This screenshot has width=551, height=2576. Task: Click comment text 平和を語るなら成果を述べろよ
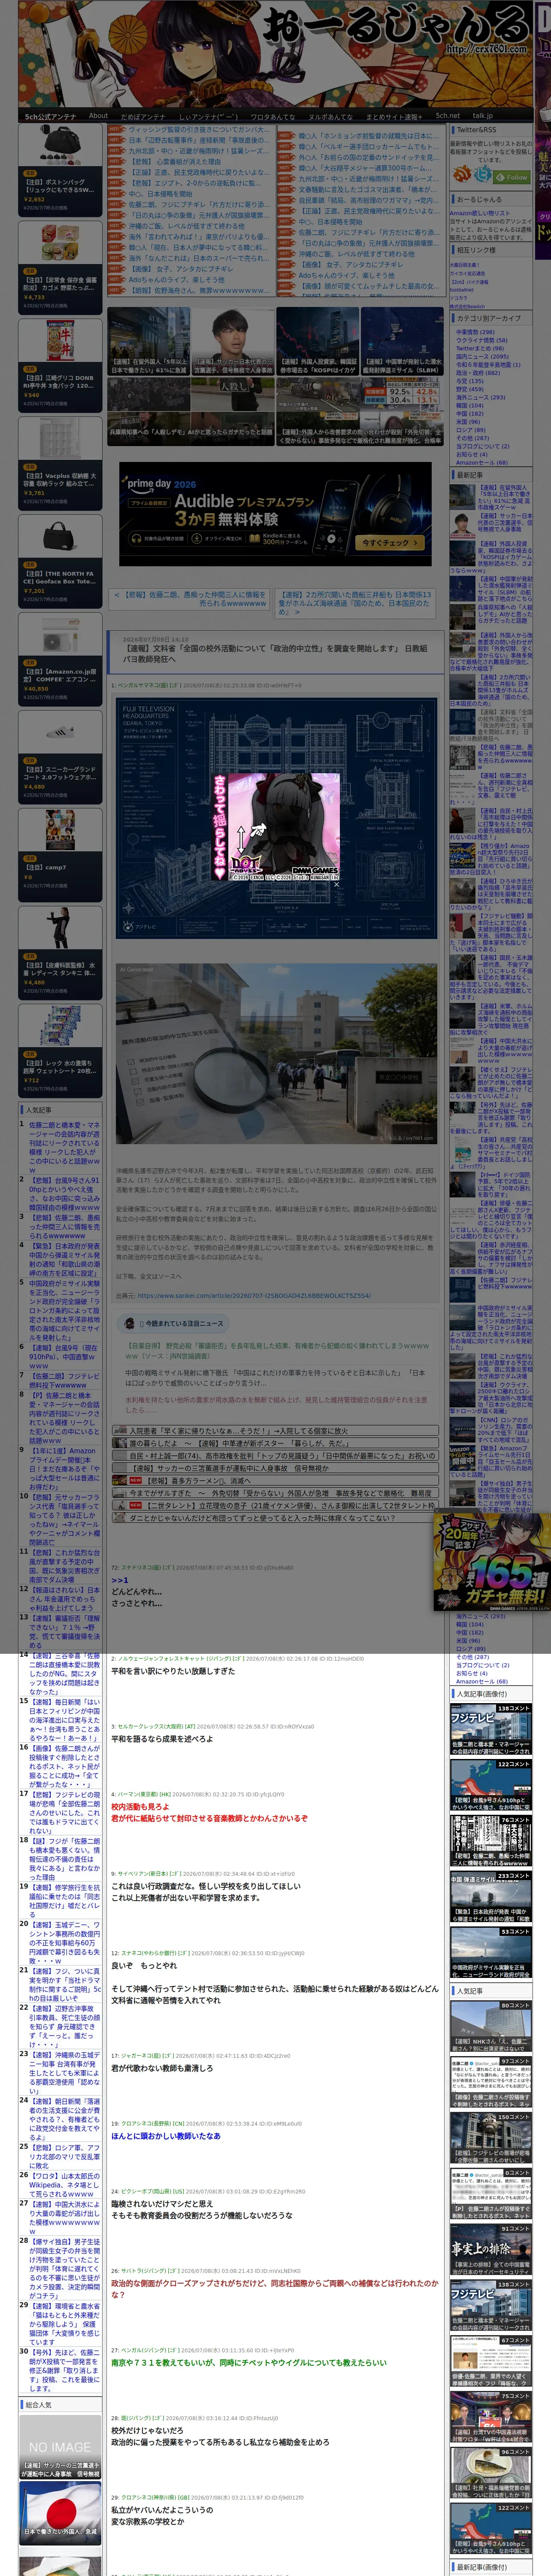(x=162, y=1739)
